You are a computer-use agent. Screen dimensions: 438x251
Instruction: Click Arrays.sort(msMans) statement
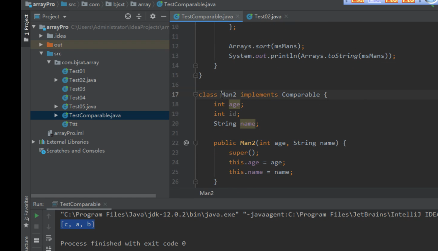pos(266,46)
